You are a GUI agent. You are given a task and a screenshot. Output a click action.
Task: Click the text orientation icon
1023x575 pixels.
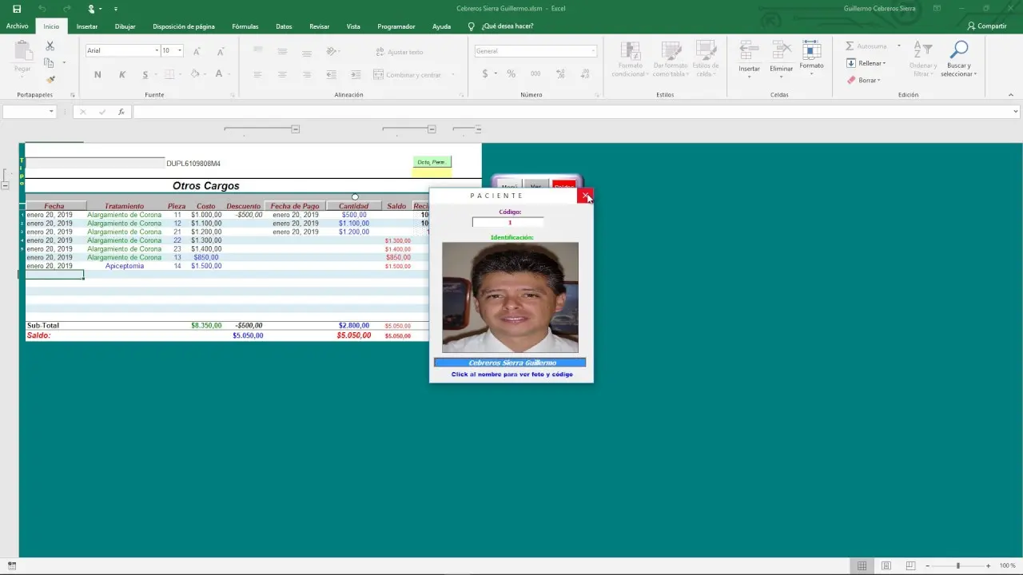pos(332,51)
